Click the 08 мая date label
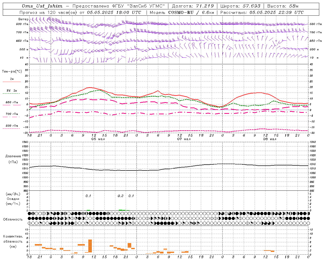Viewport: 323px width, 259px height. pyautogui.click(x=270, y=139)
